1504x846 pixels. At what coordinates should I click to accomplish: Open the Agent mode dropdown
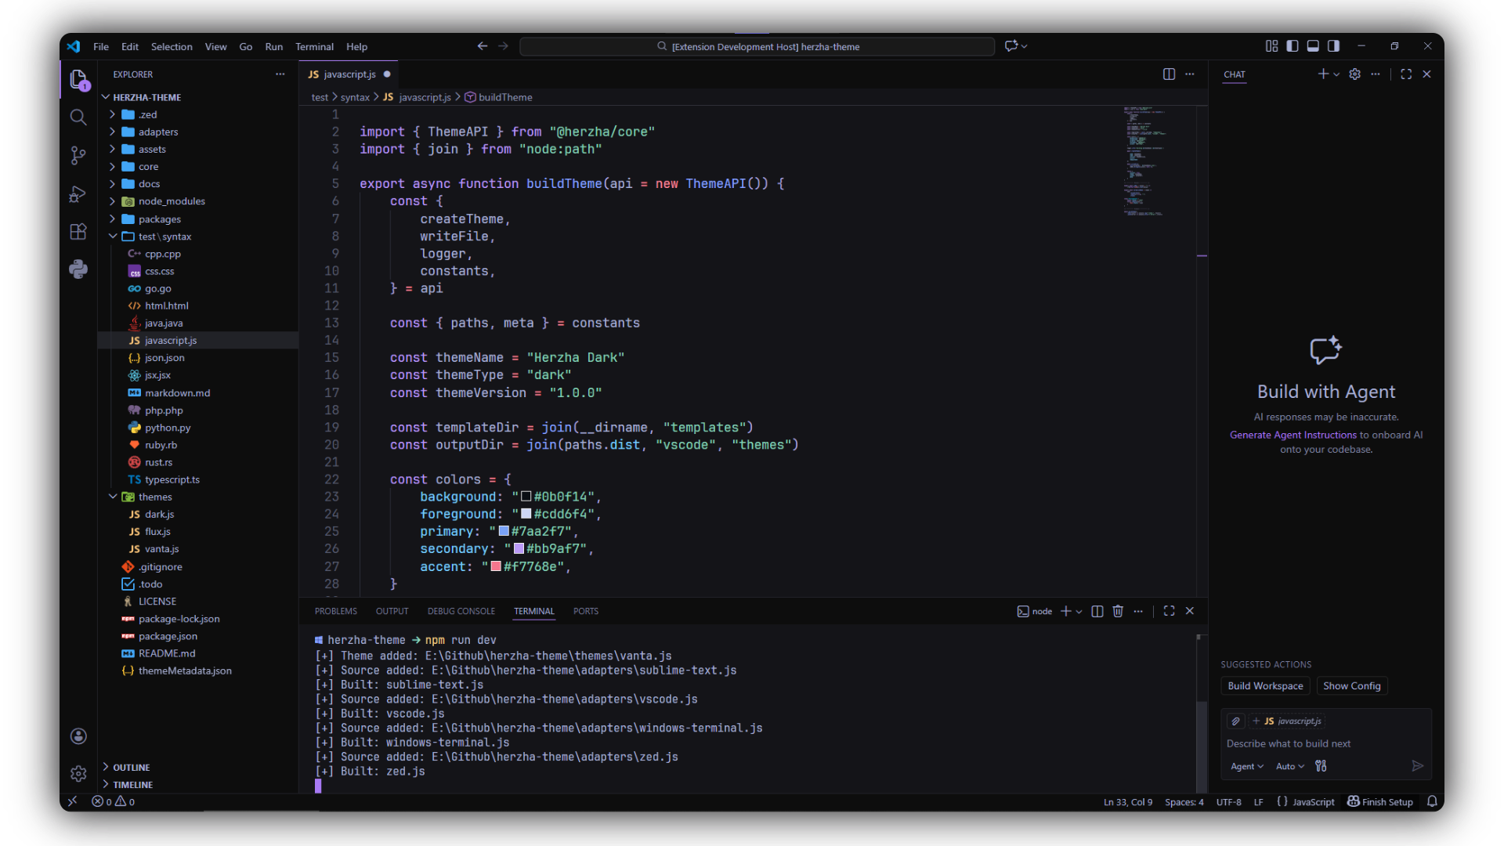(1246, 766)
